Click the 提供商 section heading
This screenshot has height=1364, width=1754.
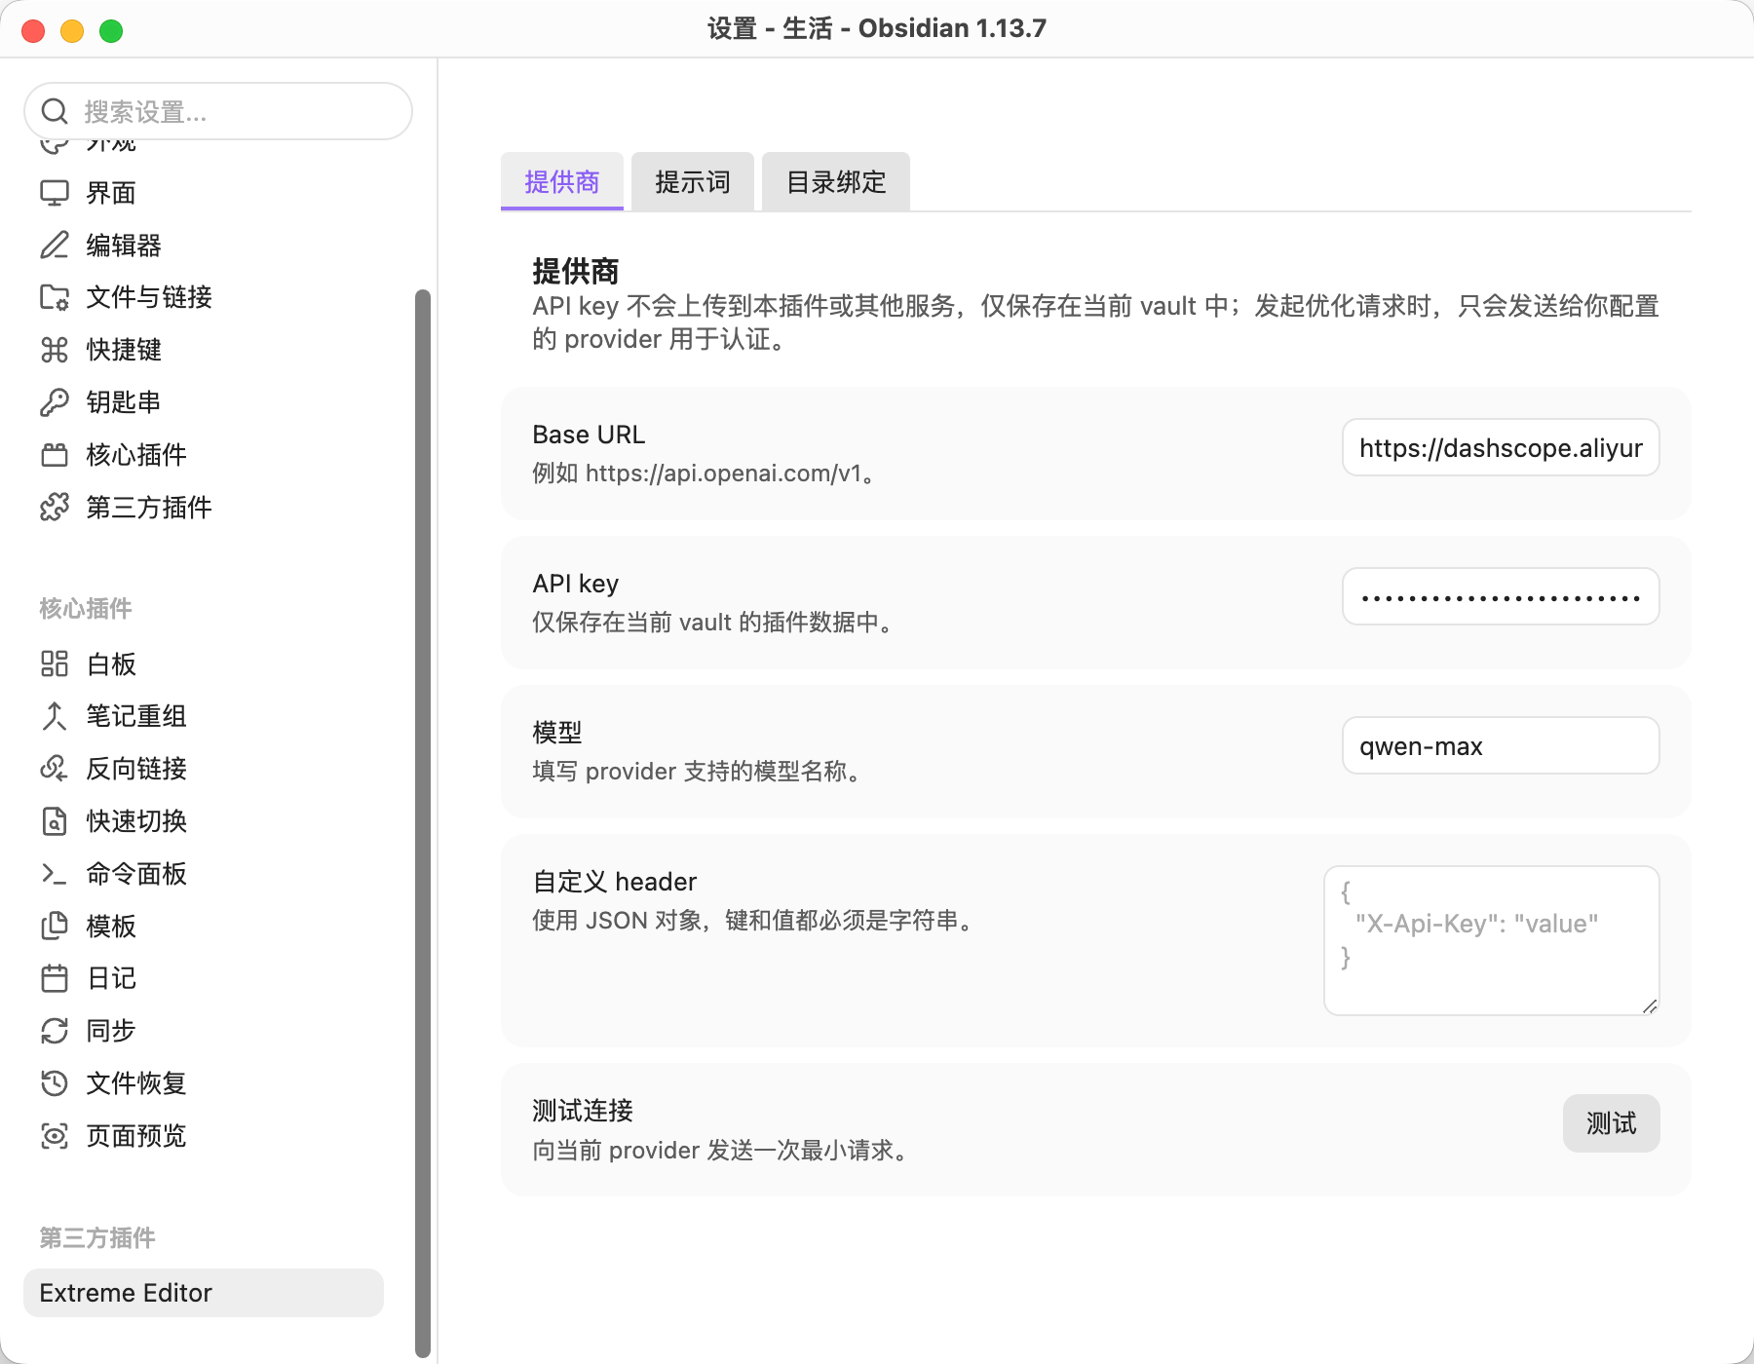[575, 271]
